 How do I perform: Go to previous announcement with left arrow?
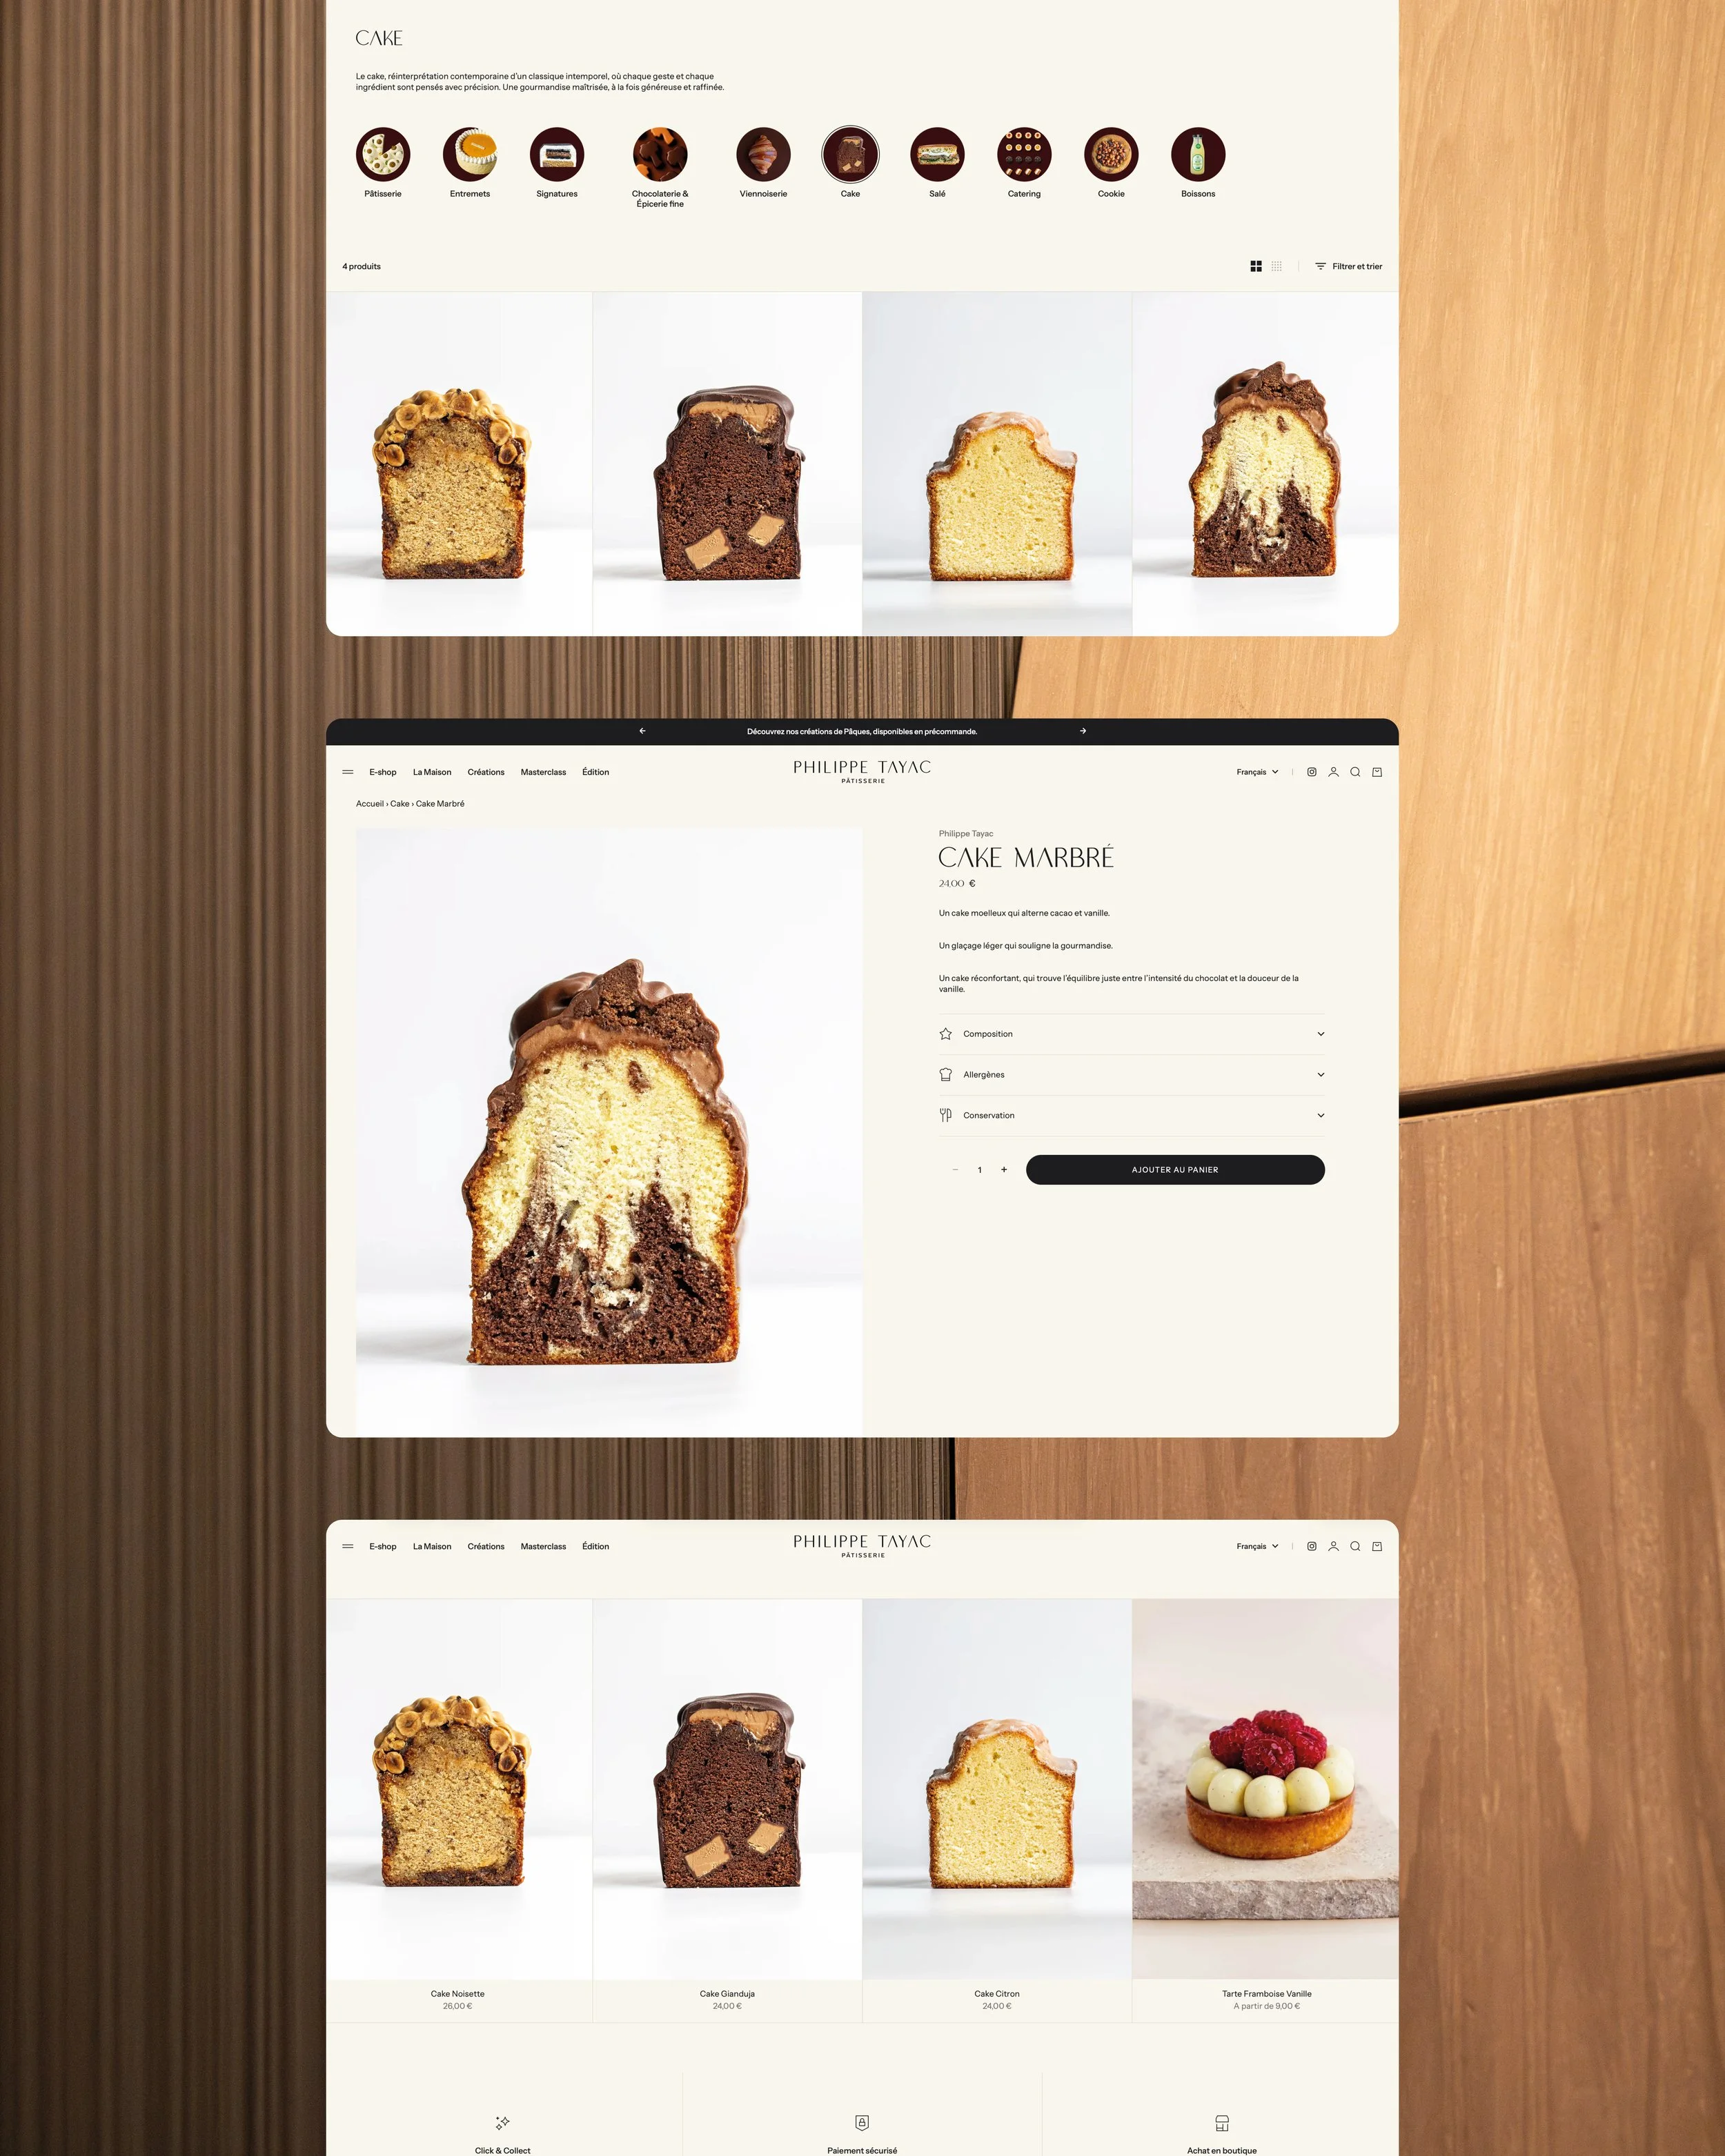(x=642, y=731)
